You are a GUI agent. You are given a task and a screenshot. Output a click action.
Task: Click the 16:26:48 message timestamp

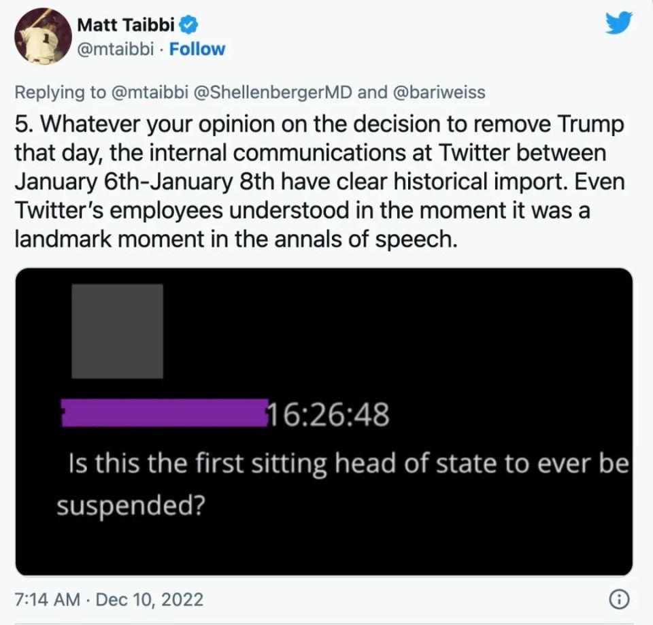click(328, 415)
